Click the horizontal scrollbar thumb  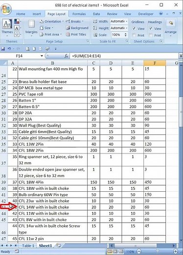point(135,246)
